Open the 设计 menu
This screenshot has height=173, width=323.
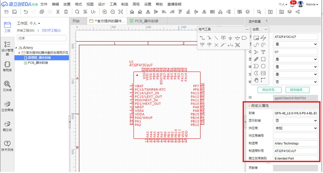click(102, 4)
